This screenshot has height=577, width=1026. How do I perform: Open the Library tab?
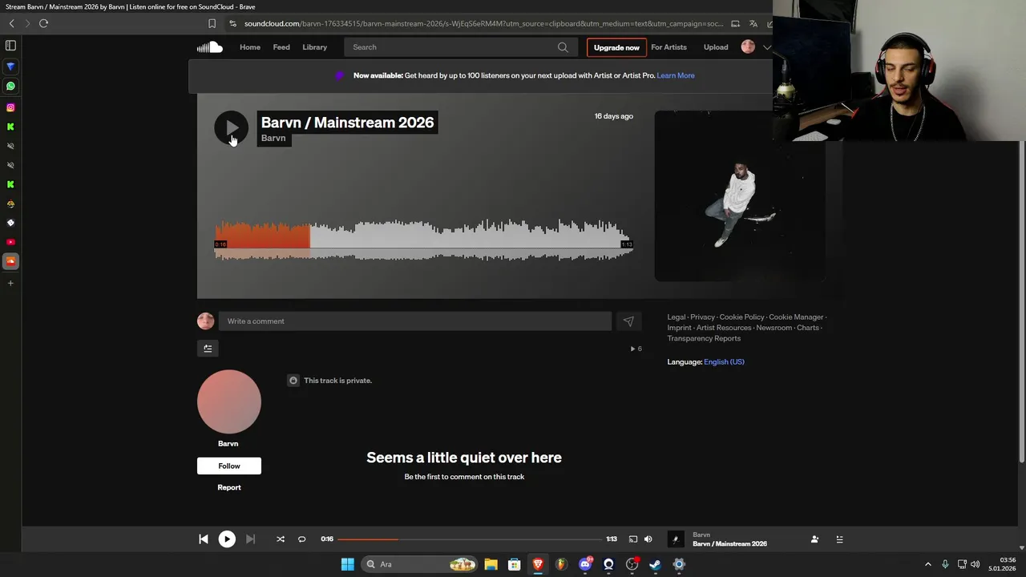pos(314,47)
